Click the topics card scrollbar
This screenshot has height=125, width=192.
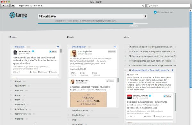61,51
